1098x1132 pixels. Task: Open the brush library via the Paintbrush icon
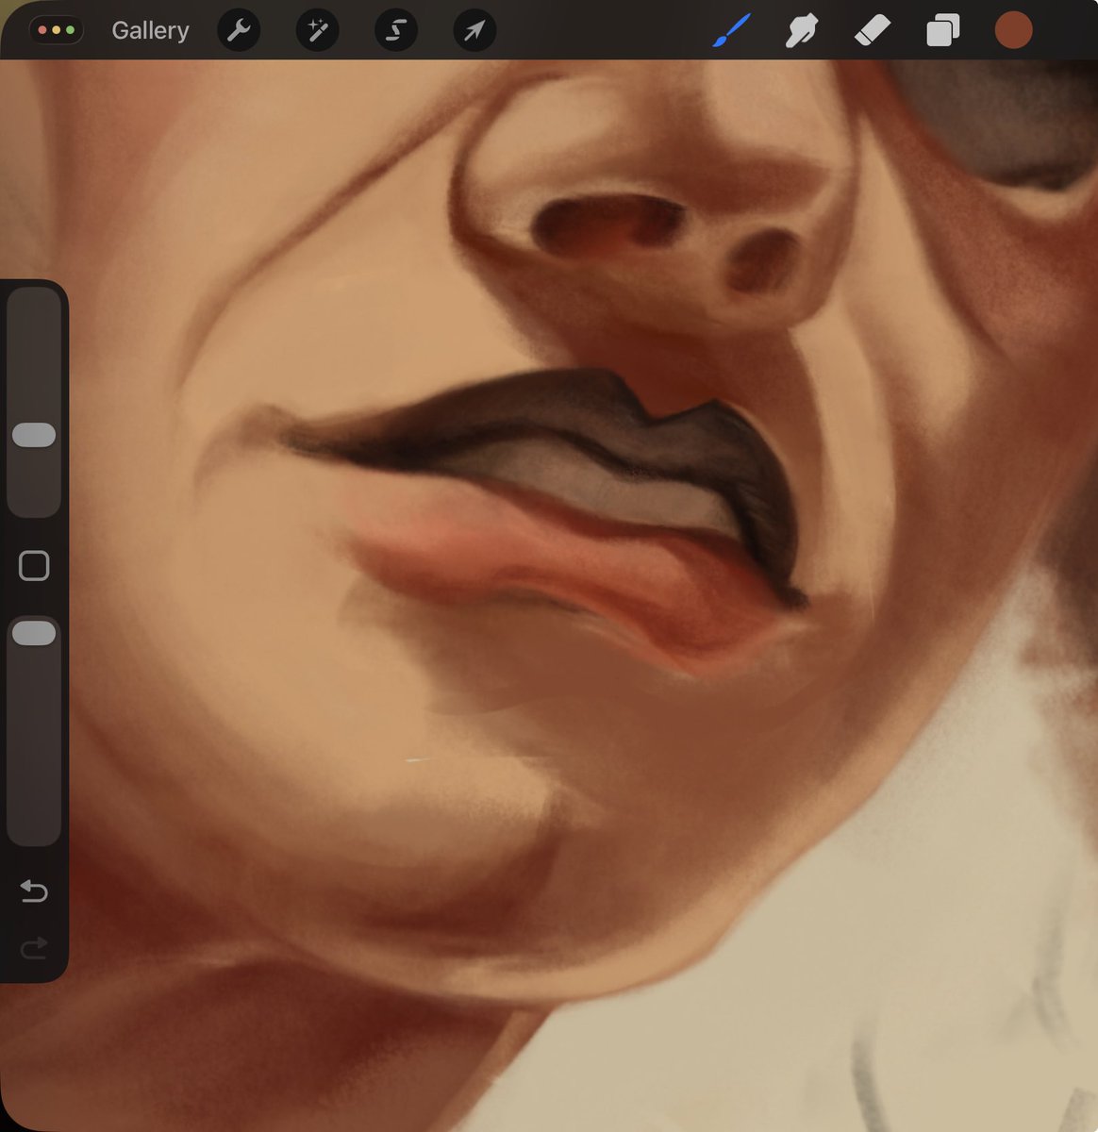click(x=731, y=29)
